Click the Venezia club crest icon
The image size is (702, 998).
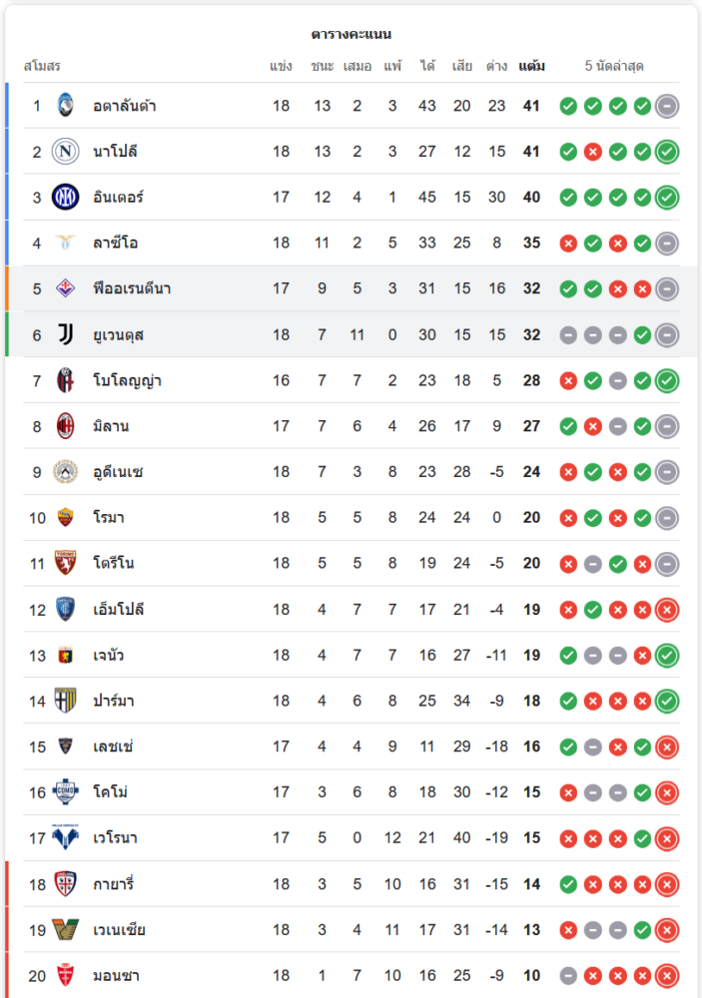pos(65,929)
